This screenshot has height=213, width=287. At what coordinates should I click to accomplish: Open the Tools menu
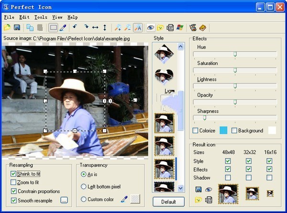40,17
